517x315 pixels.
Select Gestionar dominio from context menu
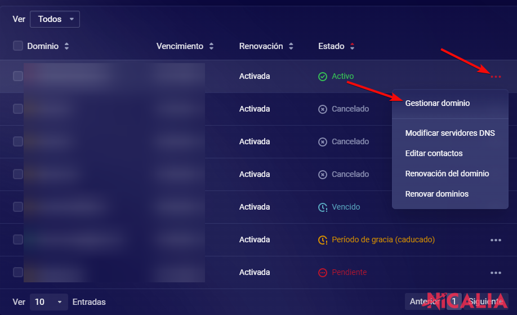pyautogui.click(x=438, y=104)
